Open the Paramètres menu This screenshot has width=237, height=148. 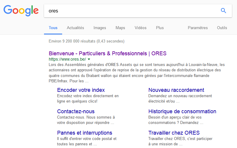[x=198, y=28]
